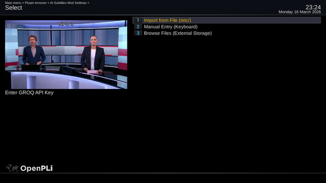Screen dimensions: 326x183
Task: Click number 3 badge beside Browse Files
Action: click(138, 33)
